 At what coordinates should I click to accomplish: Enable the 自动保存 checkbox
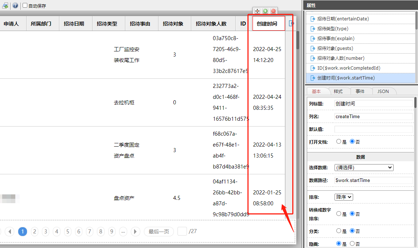tap(25, 5)
